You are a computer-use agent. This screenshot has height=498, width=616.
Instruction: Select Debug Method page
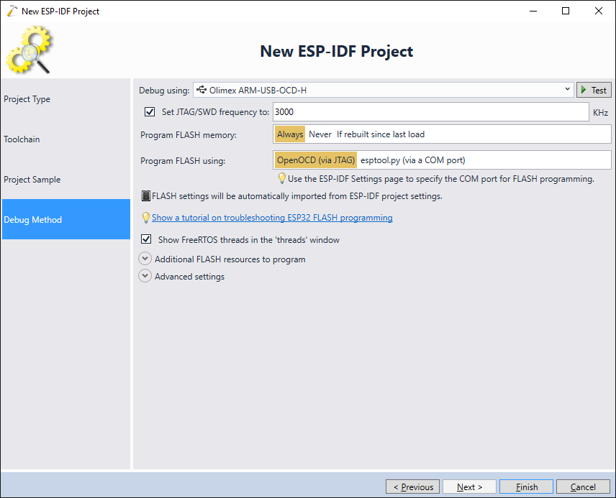pos(66,219)
